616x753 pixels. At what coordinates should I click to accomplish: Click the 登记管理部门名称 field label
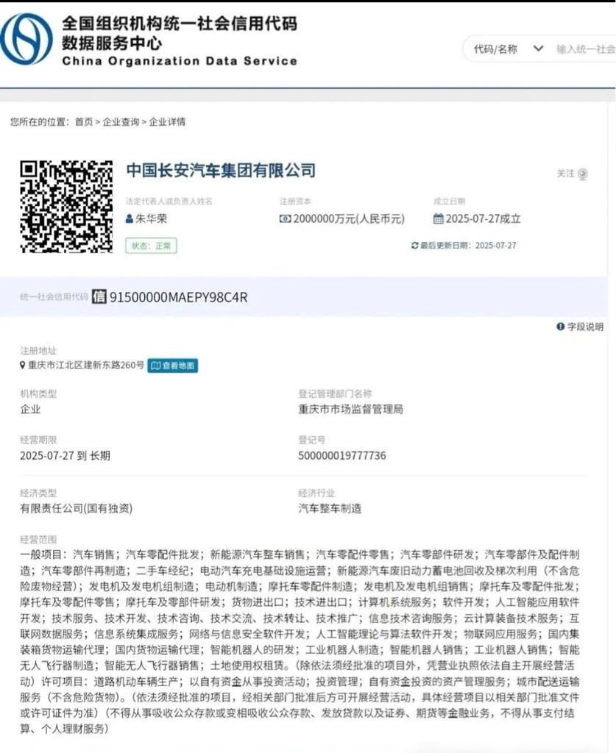pos(335,394)
